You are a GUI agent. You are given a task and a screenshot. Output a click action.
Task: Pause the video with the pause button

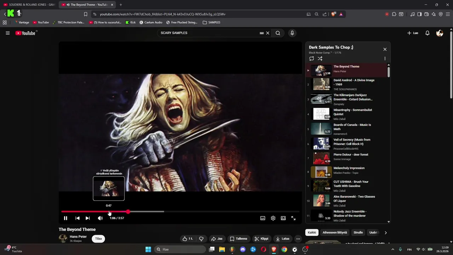click(65, 218)
